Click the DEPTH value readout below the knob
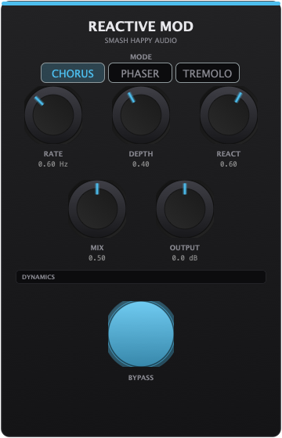282x438 pixels. [x=141, y=164]
